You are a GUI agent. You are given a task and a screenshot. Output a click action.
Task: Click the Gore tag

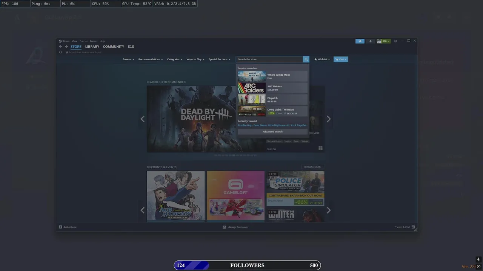(x=296, y=141)
